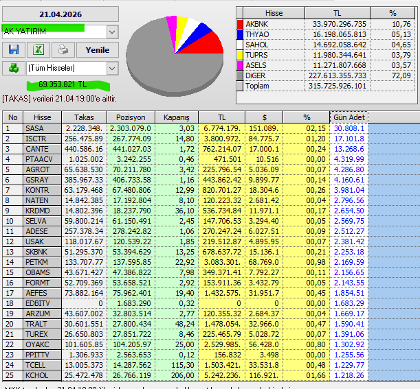This screenshot has height=389, width=420.
Task: Select the CANTE stock cell
Action: 43,149
